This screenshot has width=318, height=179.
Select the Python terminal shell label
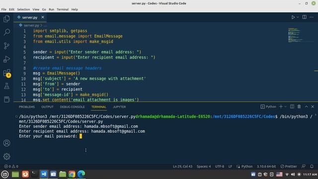(x=268, y=106)
